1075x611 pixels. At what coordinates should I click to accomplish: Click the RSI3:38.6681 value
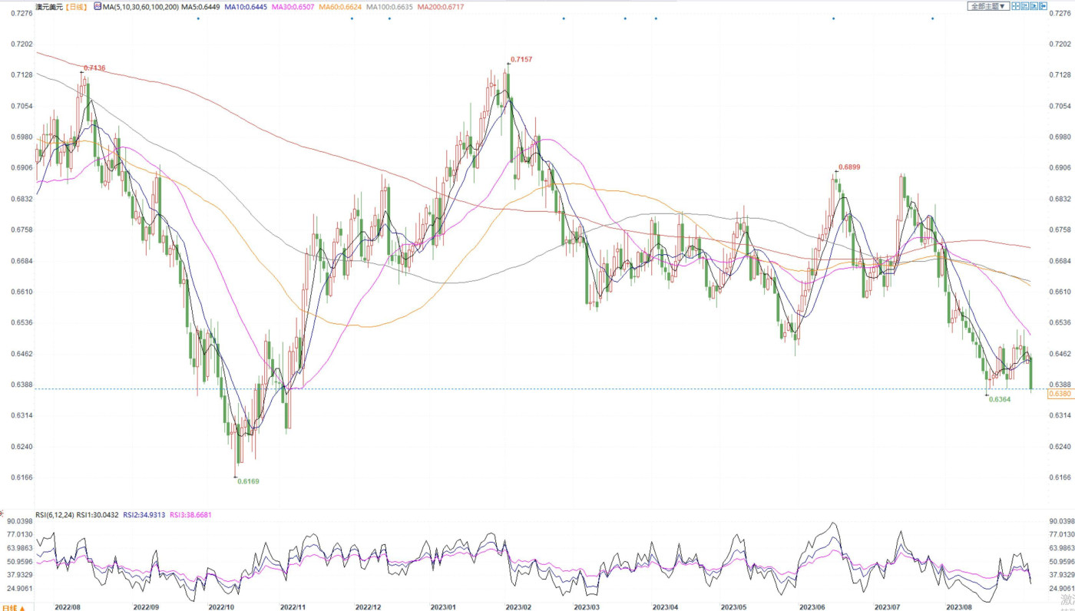tap(191, 515)
